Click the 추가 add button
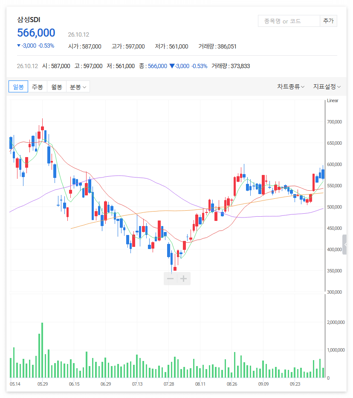This screenshot has width=353, height=398. [328, 21]
